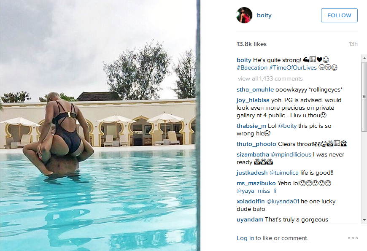Click the pool photo of the post
The height and width of the screenshot is (251, 367).
(98, 126)
